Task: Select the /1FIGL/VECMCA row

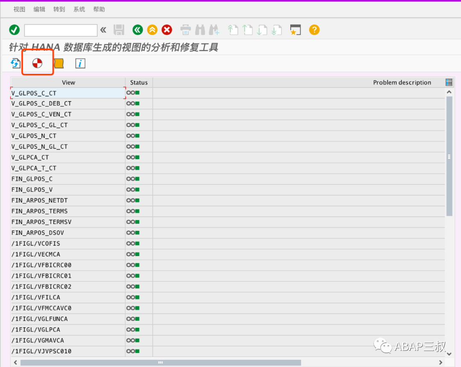Action: pos(228,254)
